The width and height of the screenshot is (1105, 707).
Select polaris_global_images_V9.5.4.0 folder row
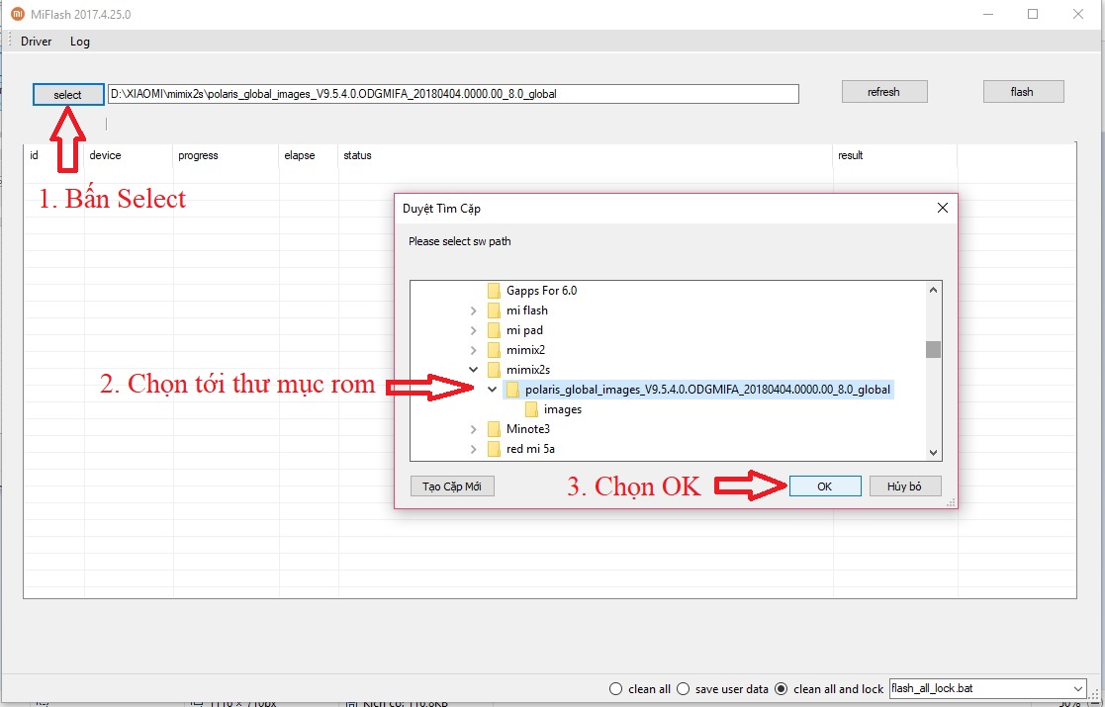pos(698,390)
